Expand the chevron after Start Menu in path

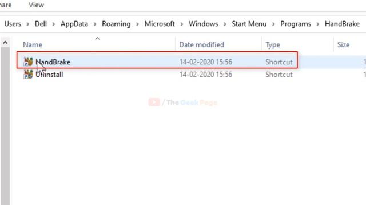pyautogui.click(x=273, y=24)
